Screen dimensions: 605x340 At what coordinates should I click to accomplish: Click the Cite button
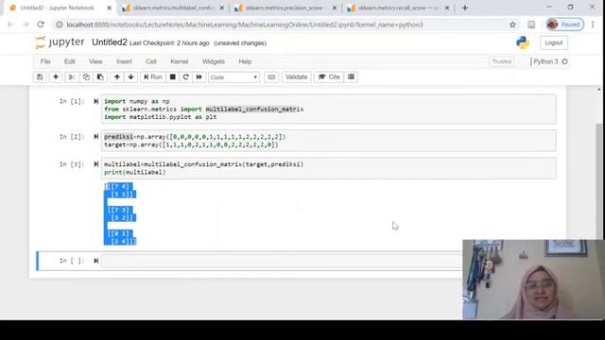[329, 77]
